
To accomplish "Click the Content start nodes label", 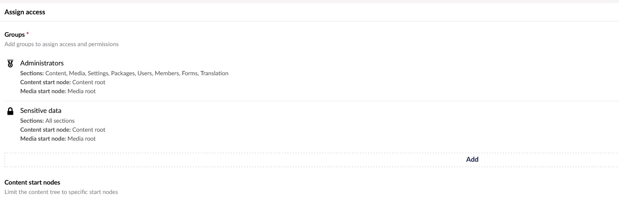I will coord(32,182).
